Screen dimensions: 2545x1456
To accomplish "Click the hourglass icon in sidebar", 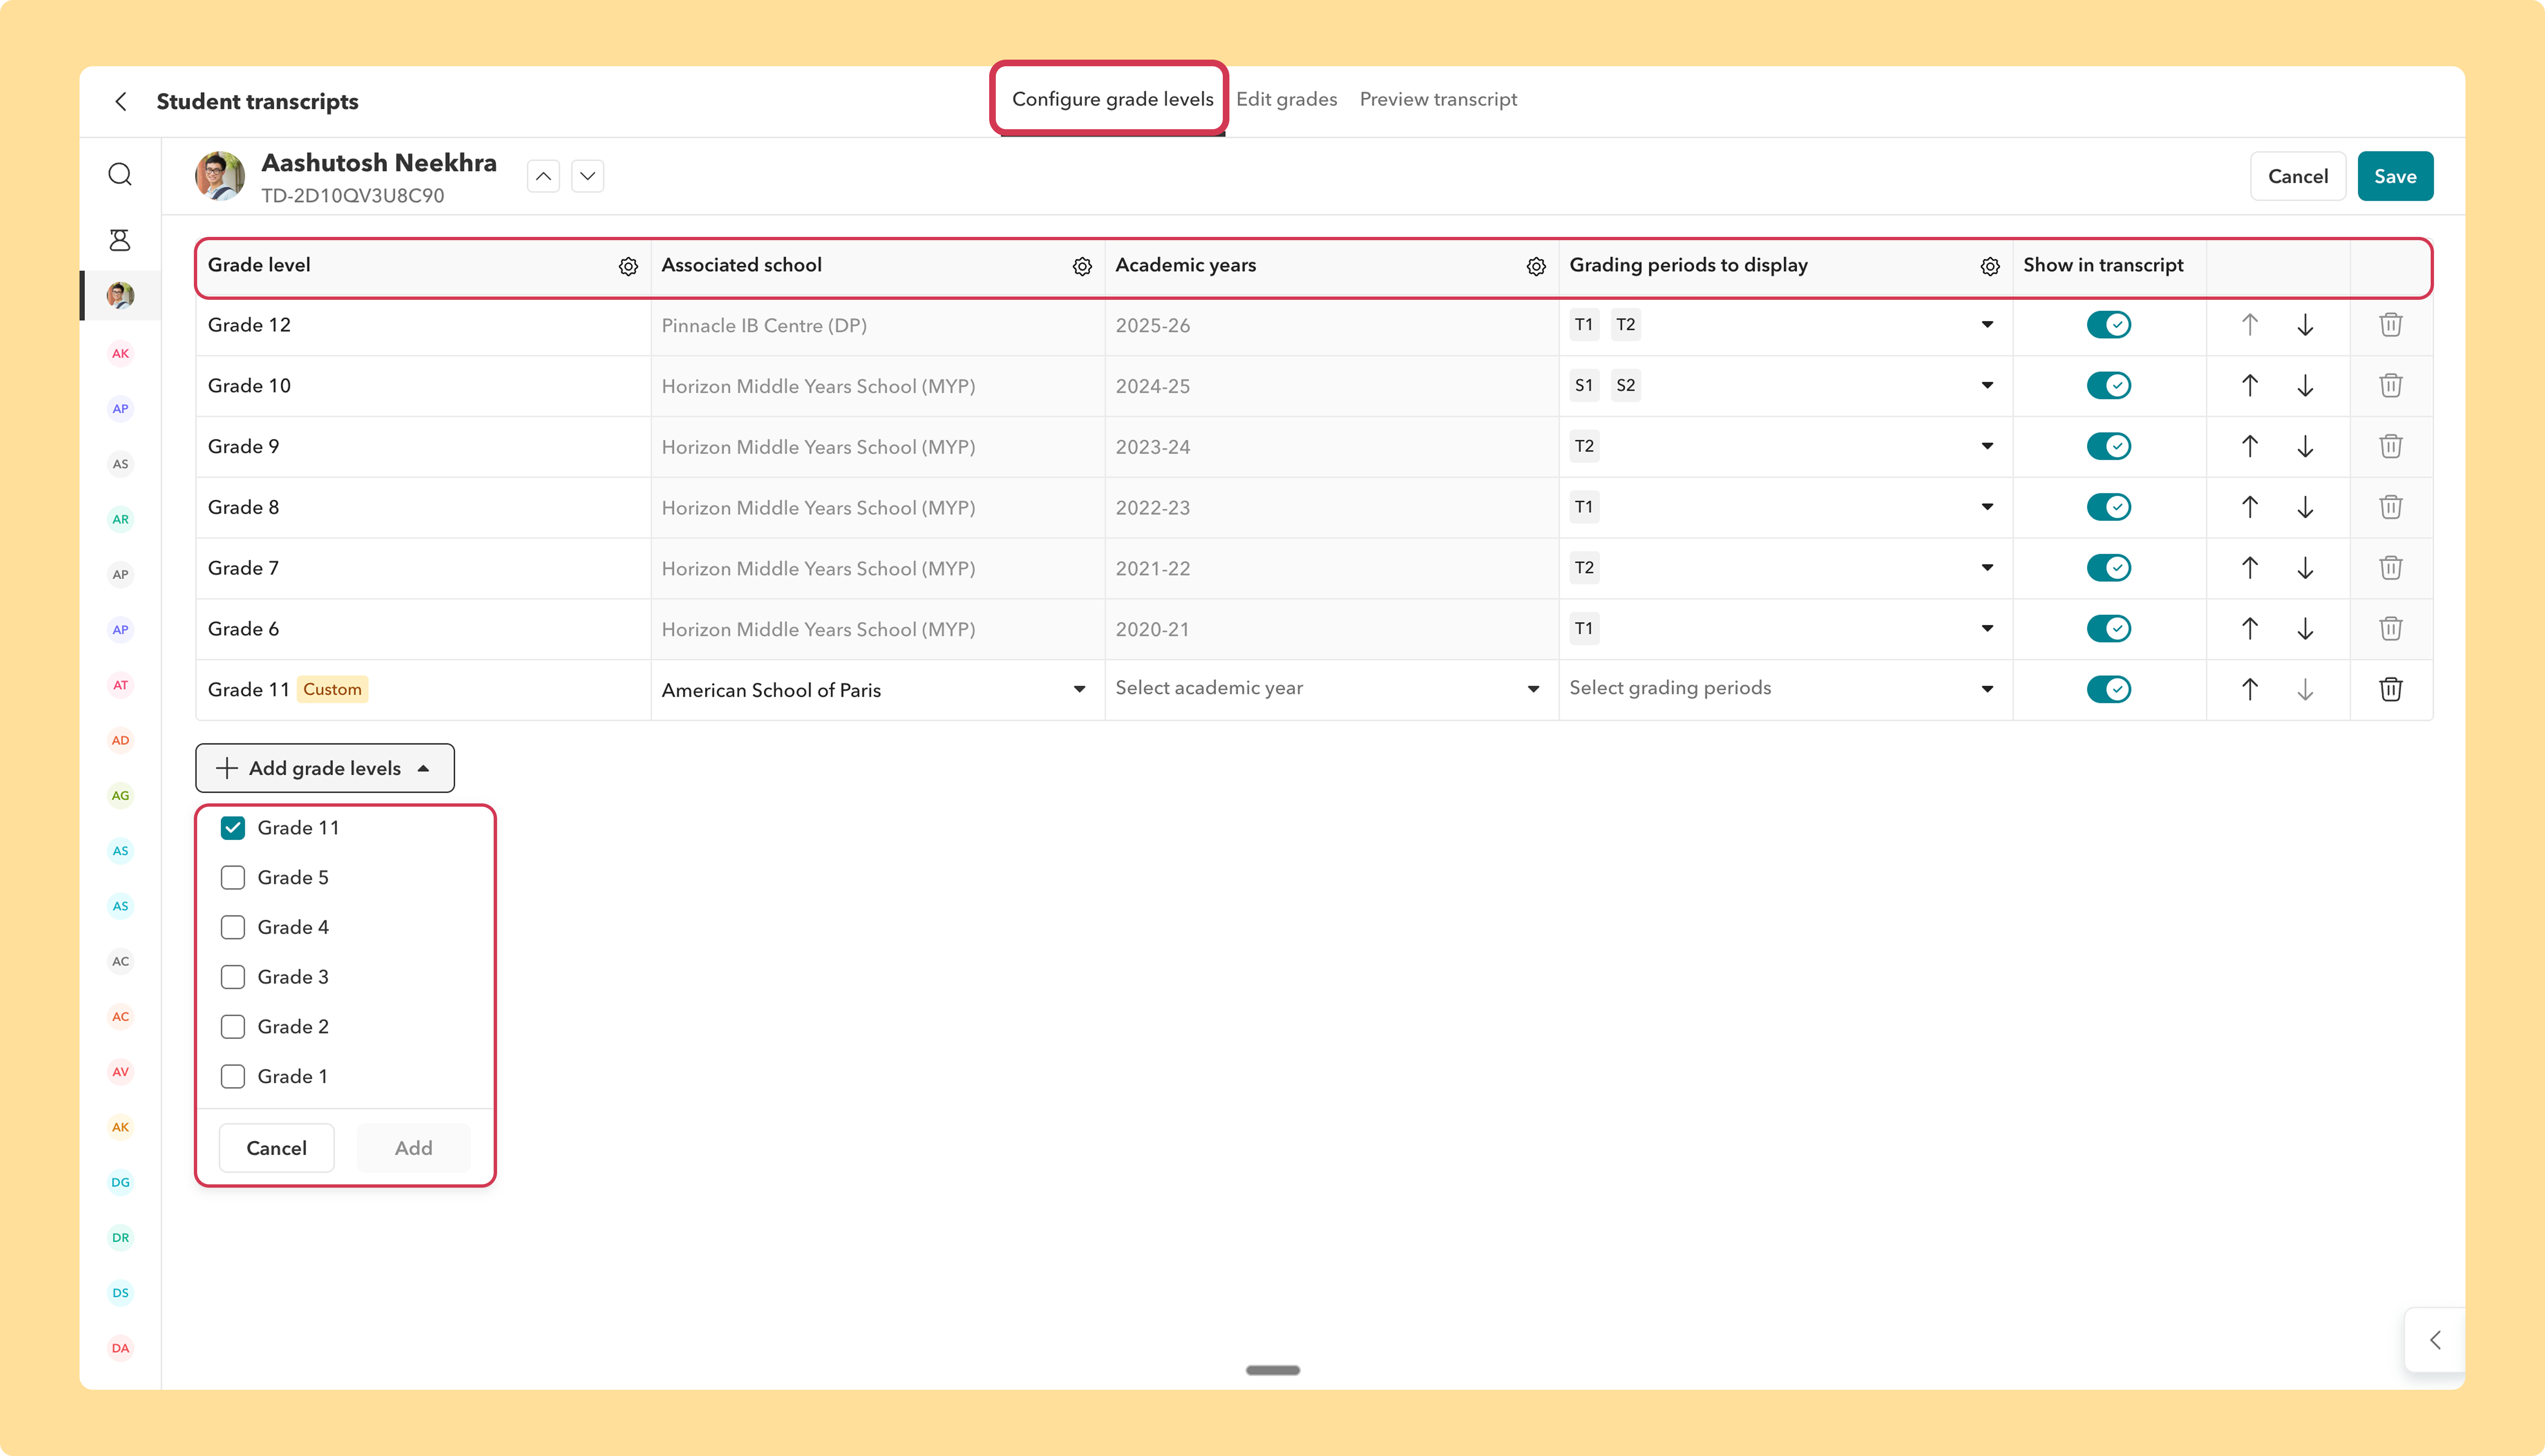I will [120, 240].
